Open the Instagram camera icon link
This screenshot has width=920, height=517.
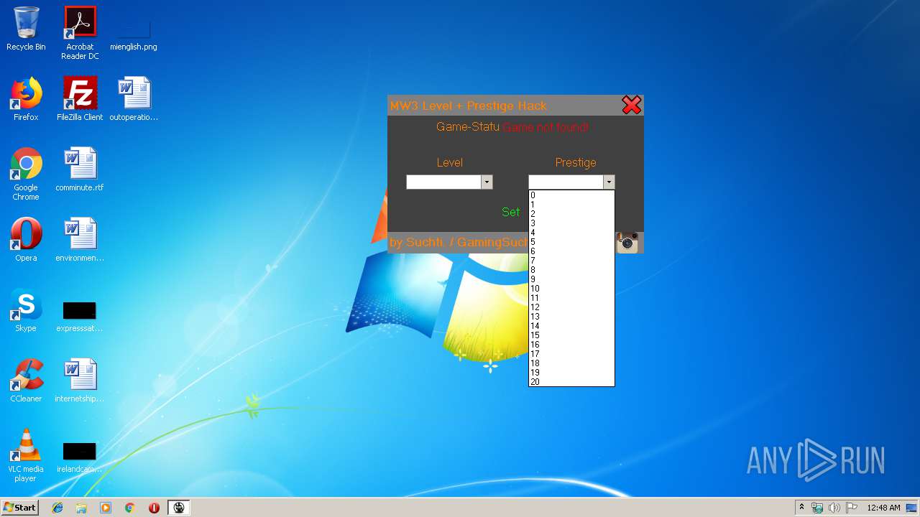pos(627,243)
